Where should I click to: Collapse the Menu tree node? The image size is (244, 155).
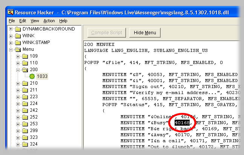(11, 50)
